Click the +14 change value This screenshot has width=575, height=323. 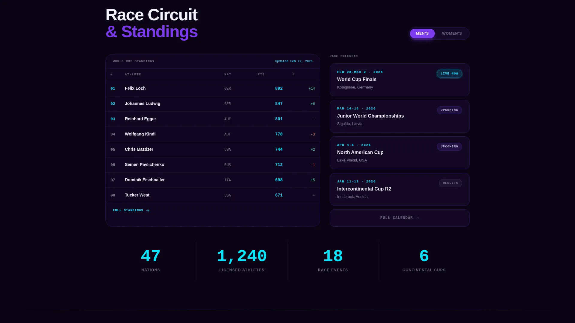[312, 89]
